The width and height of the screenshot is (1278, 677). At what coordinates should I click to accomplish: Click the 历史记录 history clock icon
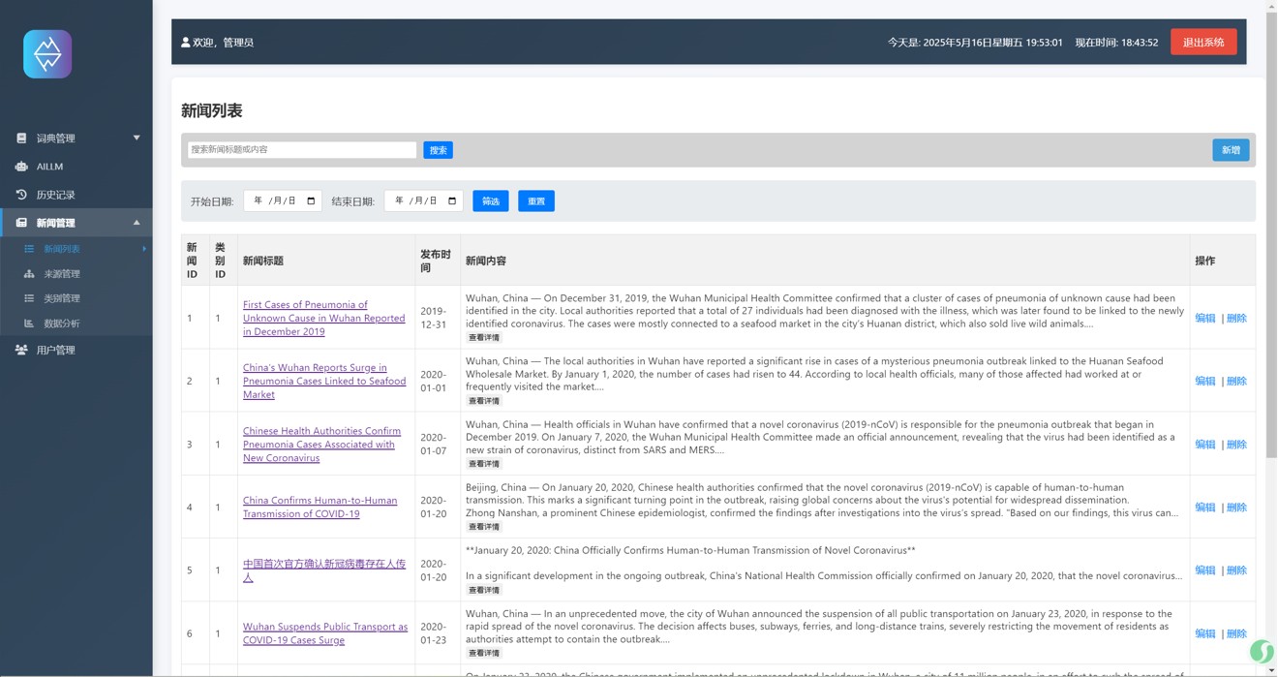21,195
